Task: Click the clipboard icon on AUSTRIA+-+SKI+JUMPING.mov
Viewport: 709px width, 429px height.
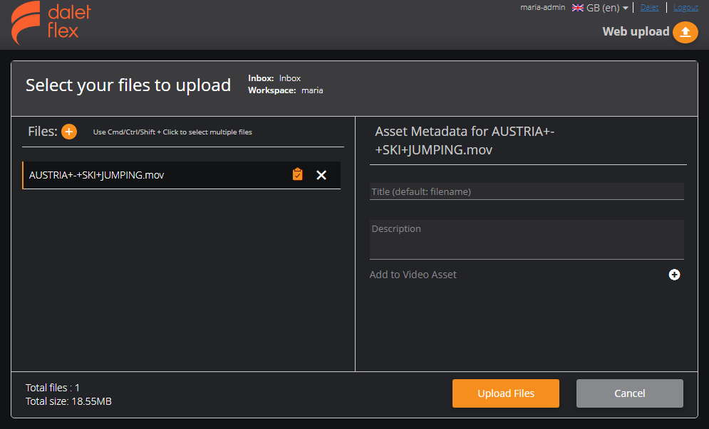Action: tap(298, 174)
